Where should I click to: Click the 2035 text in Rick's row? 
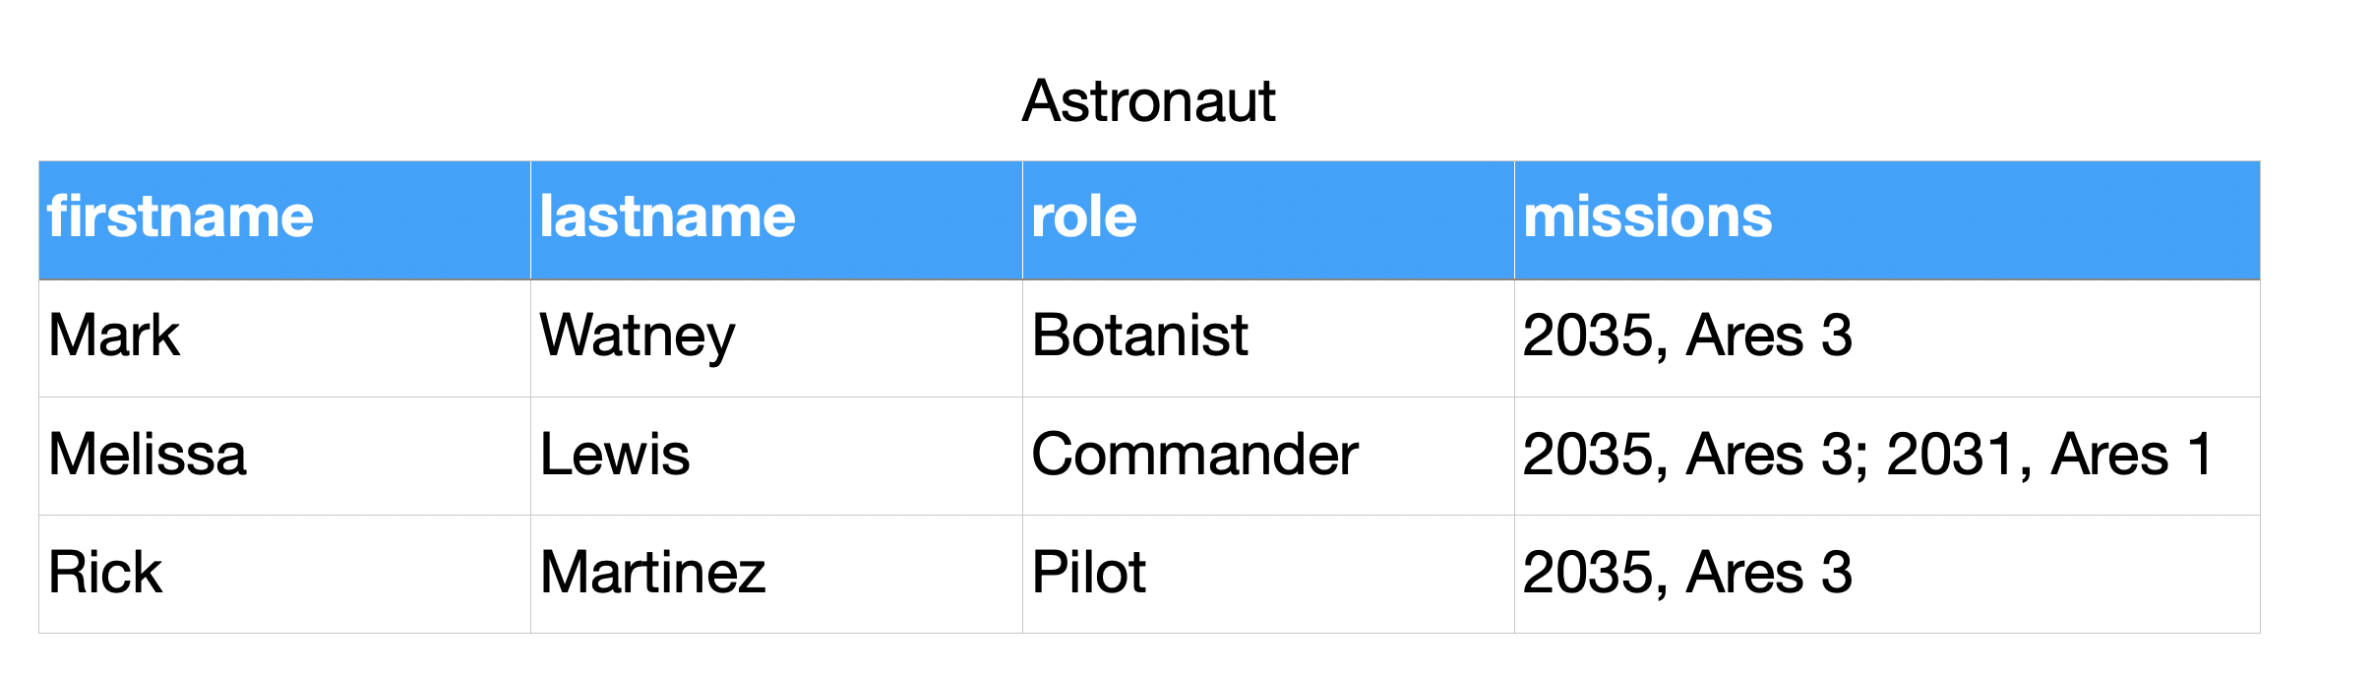tap(1588, 574)
